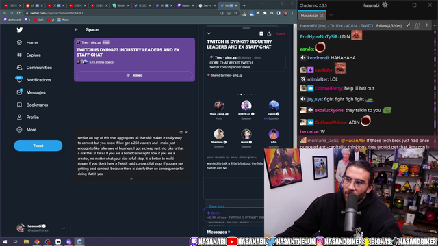438x246 pixels.
Task: Open Chrome from the Windows taskbar
Action: (37, 242)
